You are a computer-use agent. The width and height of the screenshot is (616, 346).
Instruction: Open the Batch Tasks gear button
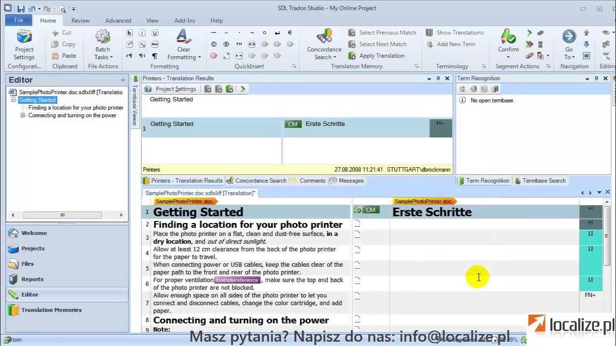click(103, 45)
